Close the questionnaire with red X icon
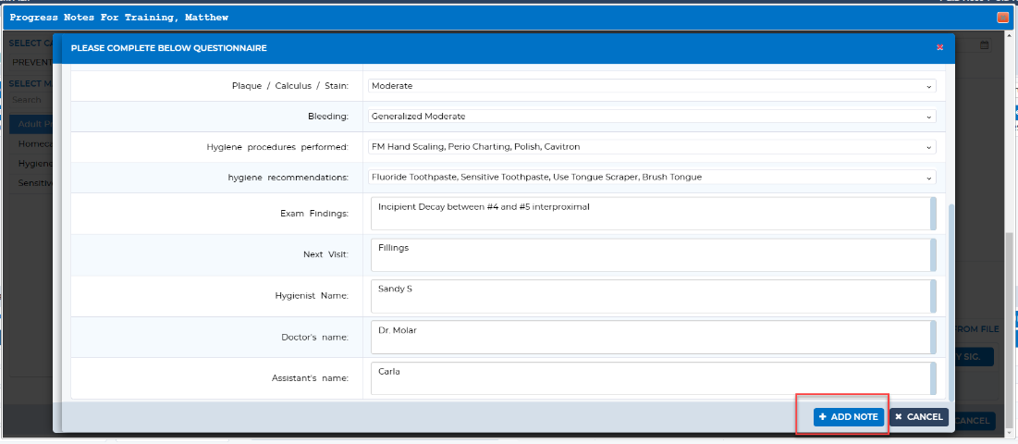Image resolution: width=1018 pixels, height=444 pixels. pos(939,48)
